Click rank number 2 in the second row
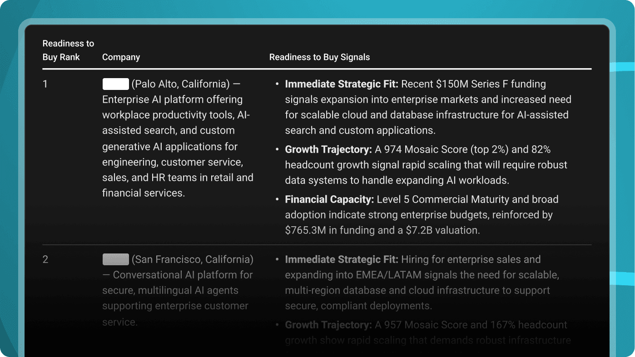Viewport: 635px width, 357px height. click(45, 259)
